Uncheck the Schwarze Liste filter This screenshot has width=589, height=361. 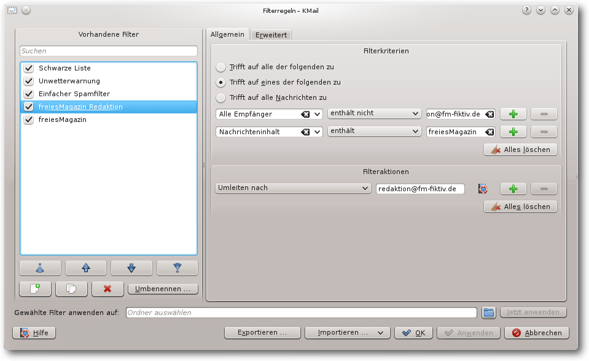tap(28, 68)
